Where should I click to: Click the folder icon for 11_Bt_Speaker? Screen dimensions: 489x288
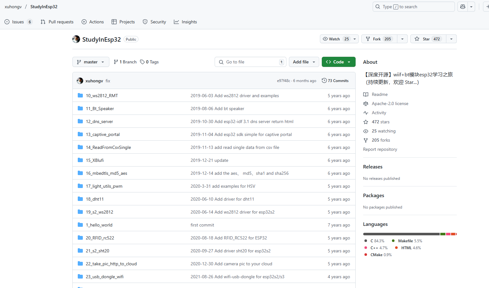click(80, 108)
